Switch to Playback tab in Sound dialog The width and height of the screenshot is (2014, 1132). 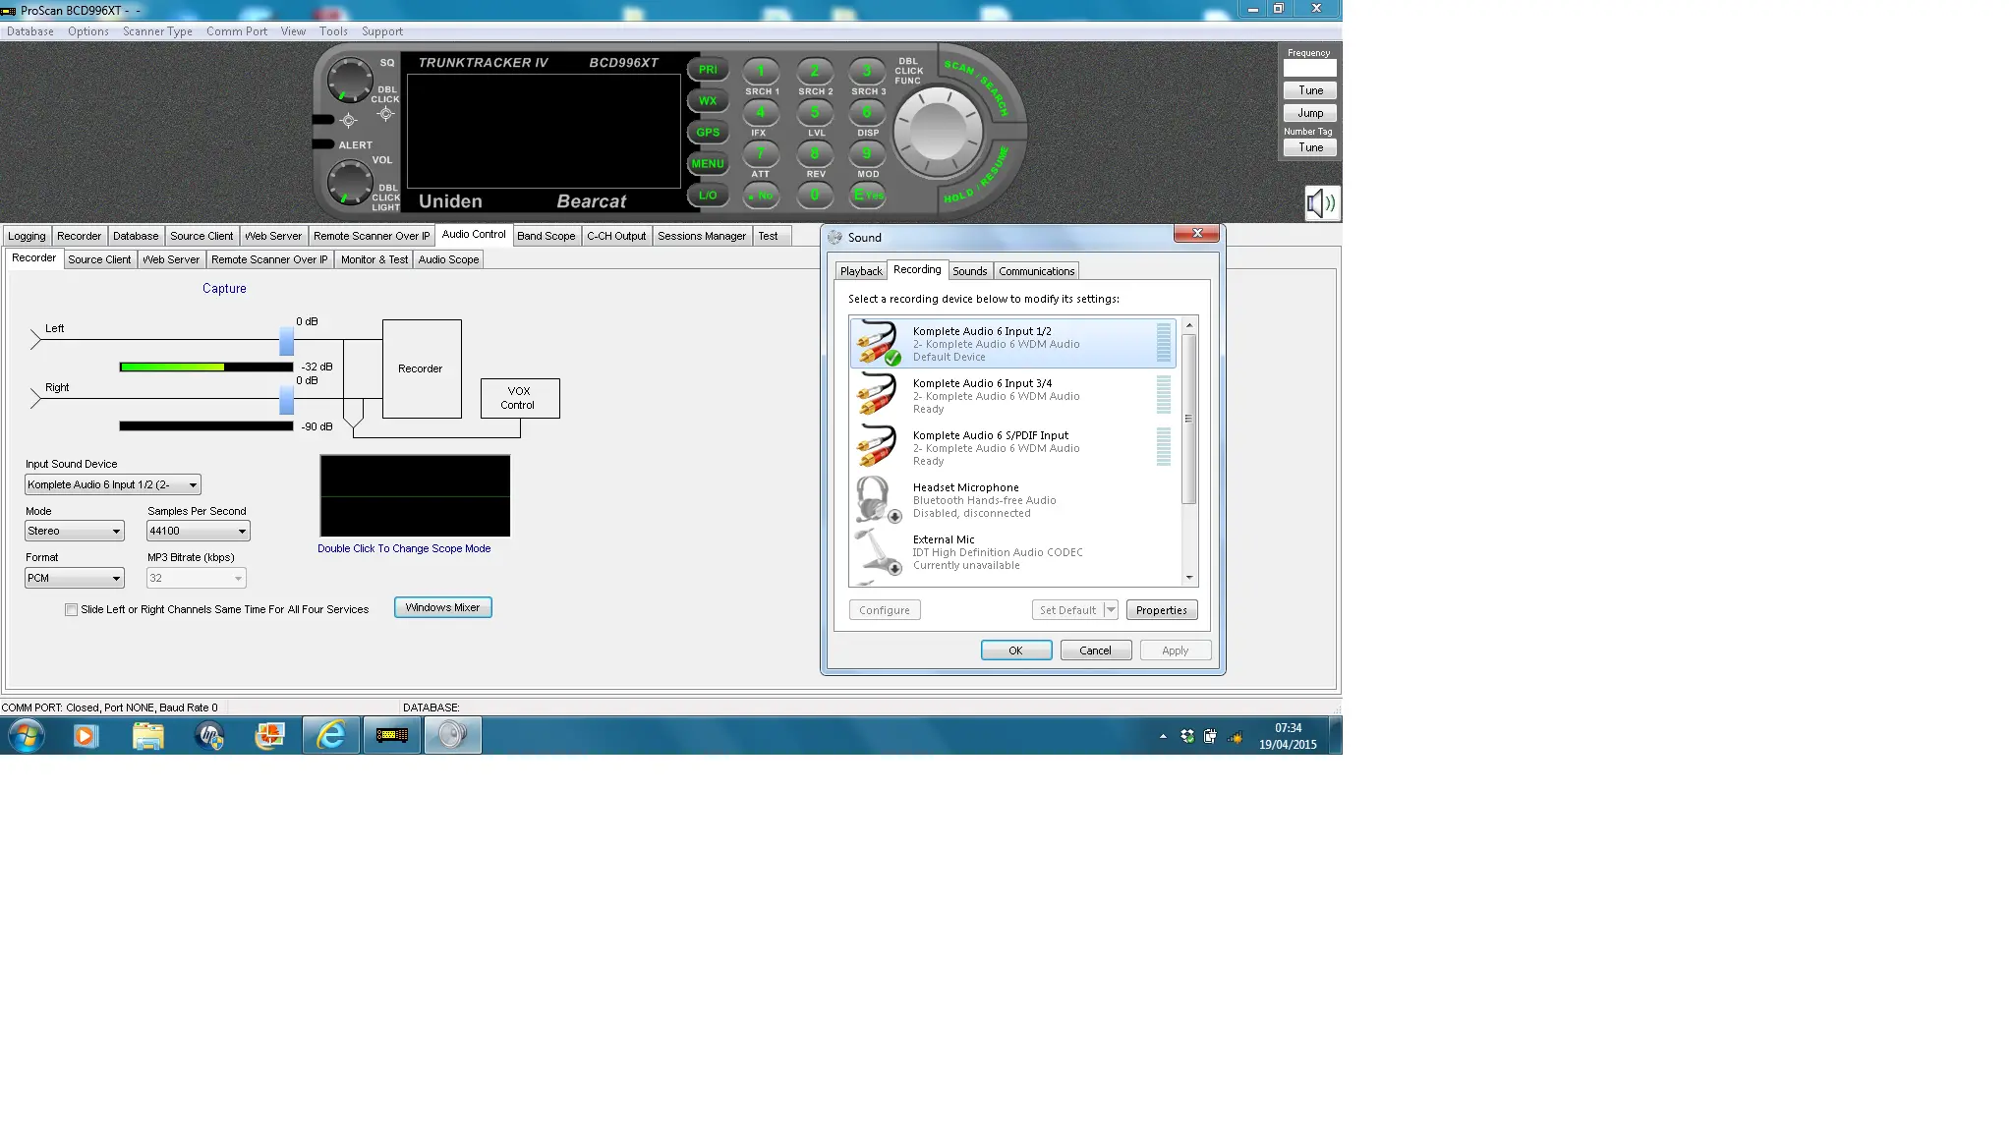(x=861, y=271)
